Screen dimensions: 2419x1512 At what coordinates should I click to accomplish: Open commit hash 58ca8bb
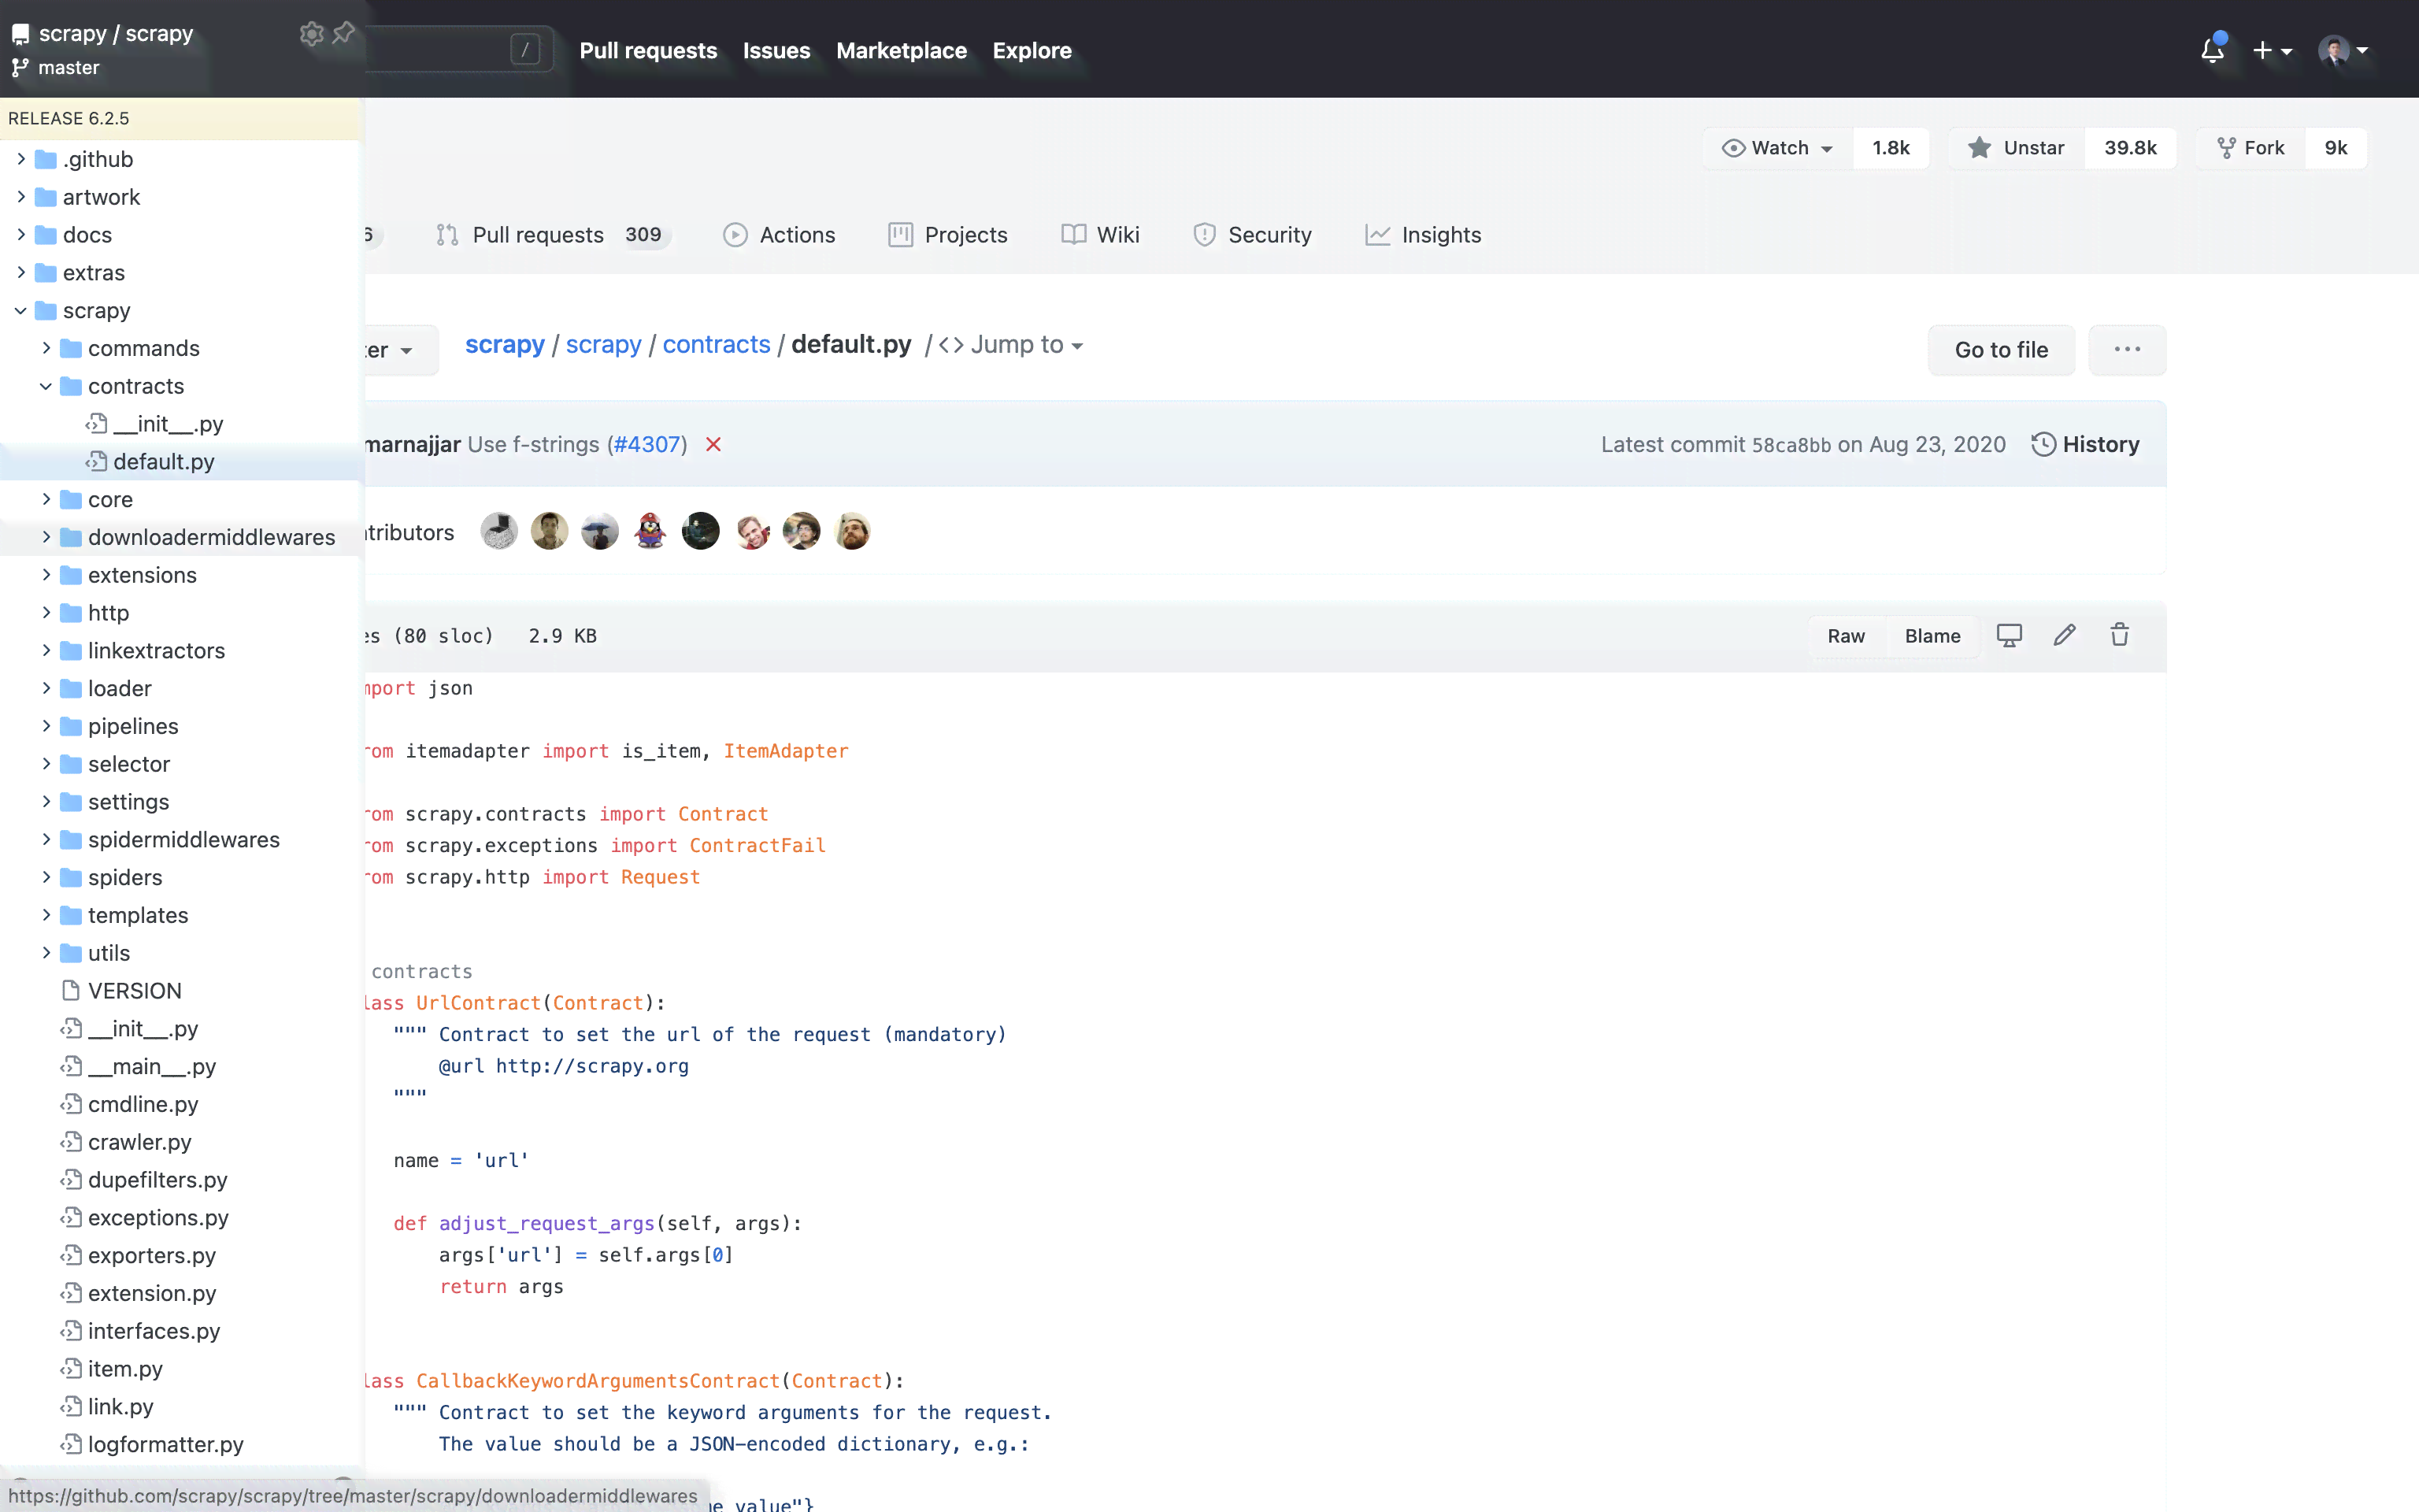tap(1791, 445)
